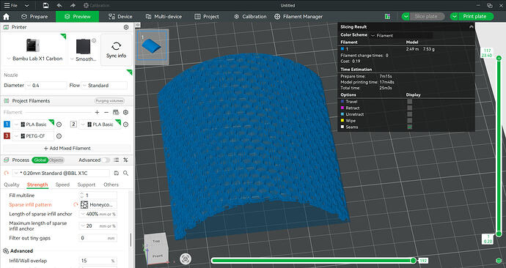This screenshot has height=268, width=506.
Task: Toggle the Advanced mode switch
Action: 106,160
